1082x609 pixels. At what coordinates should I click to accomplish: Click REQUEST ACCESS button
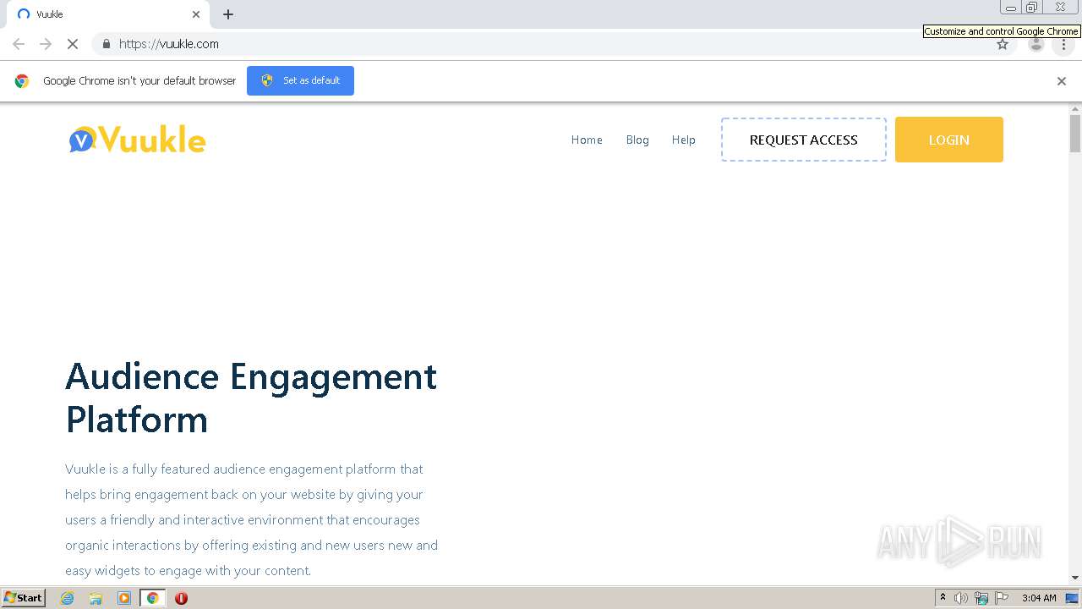pyautogui.click(x=804, y=140)
